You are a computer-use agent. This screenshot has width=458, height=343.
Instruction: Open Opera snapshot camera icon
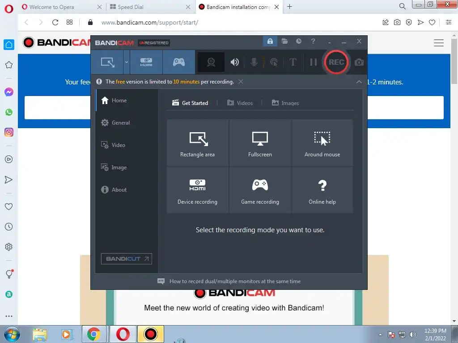tap(397, 22)
